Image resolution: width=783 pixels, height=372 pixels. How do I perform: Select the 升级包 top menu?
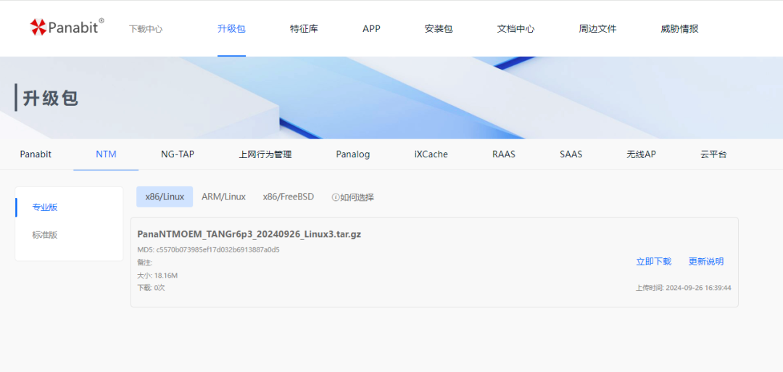pos(231,29)
